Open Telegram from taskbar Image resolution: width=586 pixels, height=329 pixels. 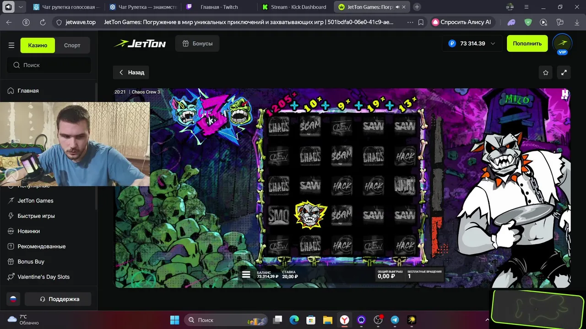coord(395,320)
